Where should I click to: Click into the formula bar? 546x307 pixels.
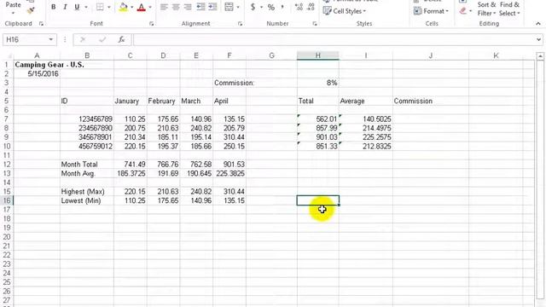click(334, 39)
